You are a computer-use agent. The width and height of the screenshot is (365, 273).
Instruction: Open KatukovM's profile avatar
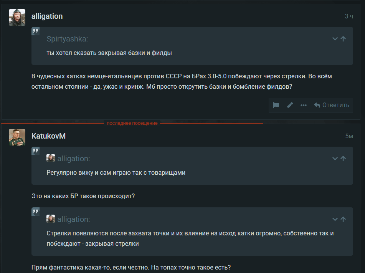pos(17,137)
